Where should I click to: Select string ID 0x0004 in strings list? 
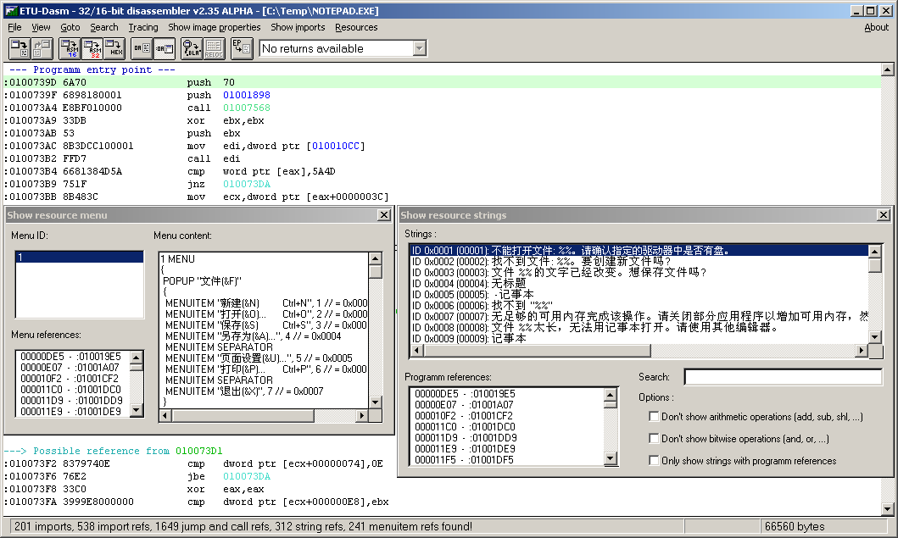click(466, 283)
